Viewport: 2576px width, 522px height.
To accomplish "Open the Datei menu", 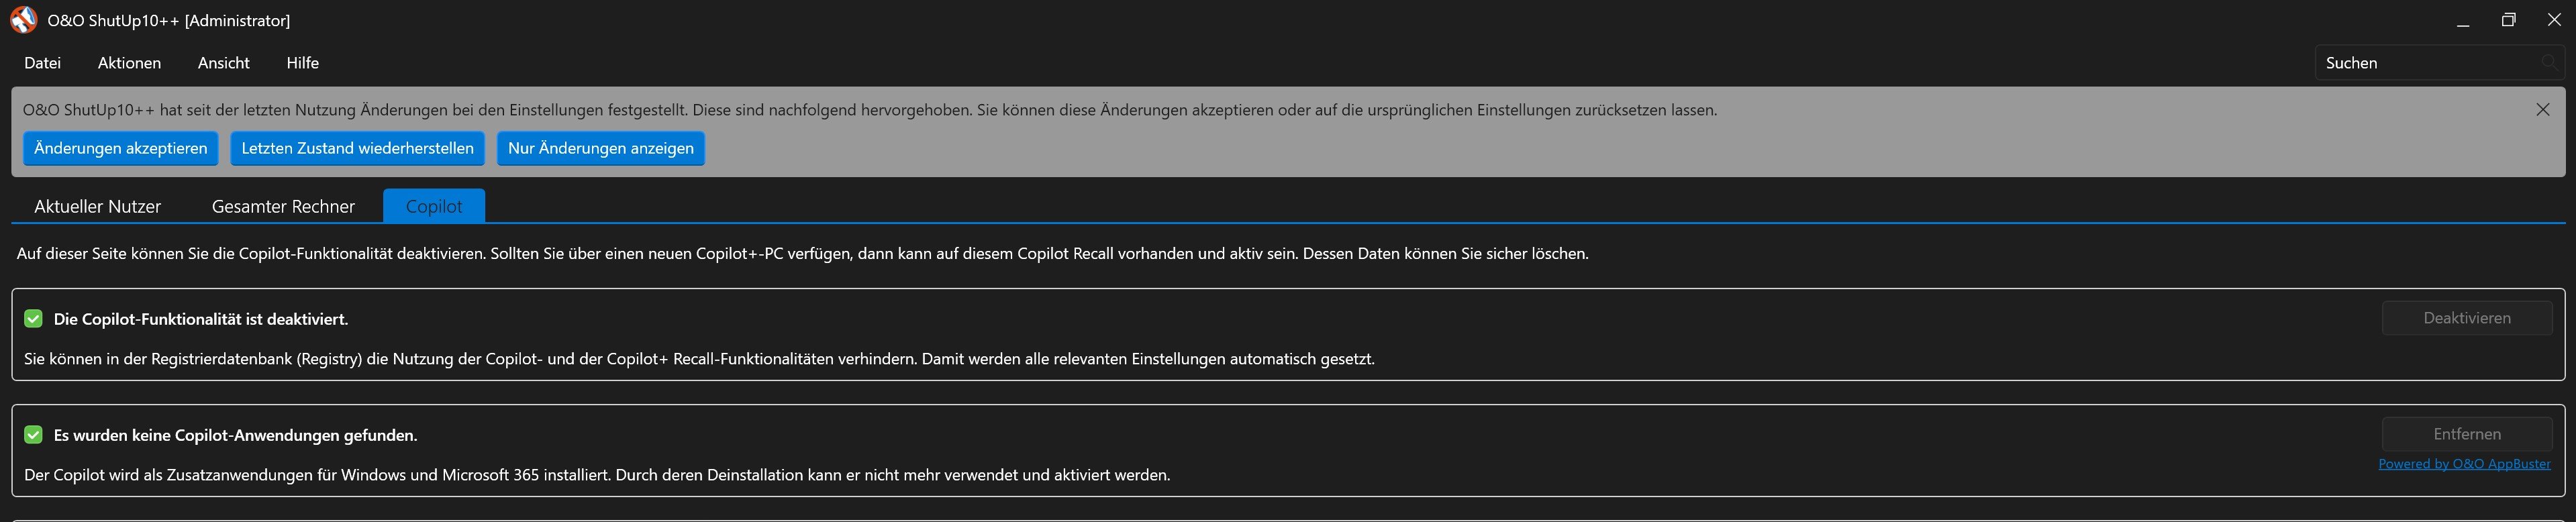I will (x=43, y=63).
